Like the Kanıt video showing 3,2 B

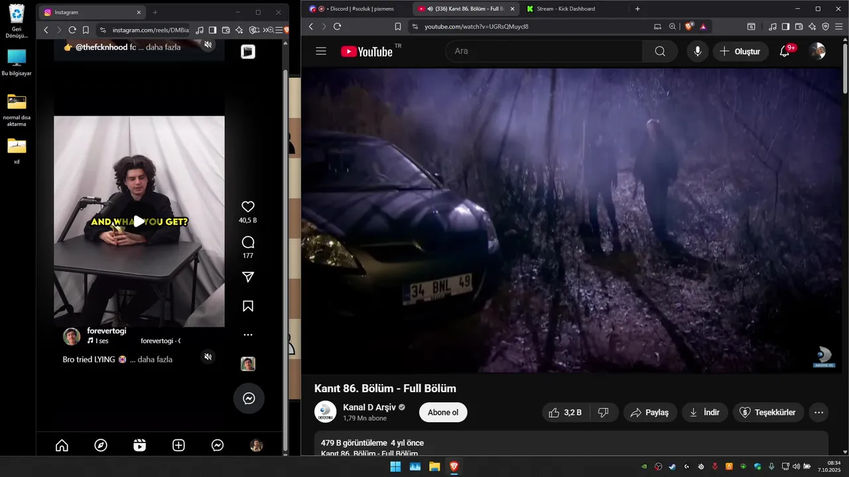[x=565, y=413]
